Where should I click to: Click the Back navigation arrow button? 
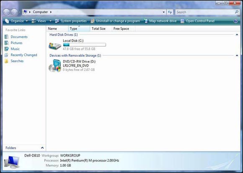pos(6,12)
